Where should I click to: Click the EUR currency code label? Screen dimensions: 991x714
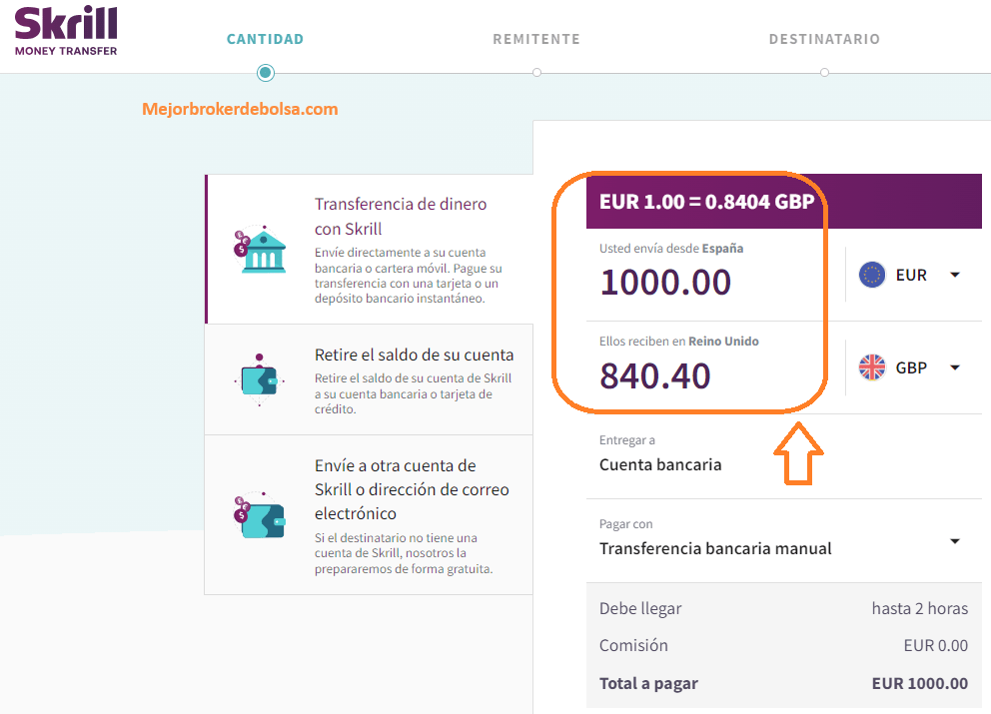(x=911, y=275)
